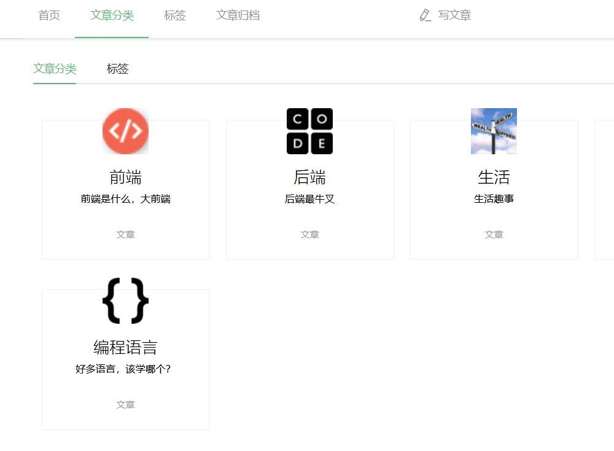Click the description 后端最牛叉

pos(309,199)
